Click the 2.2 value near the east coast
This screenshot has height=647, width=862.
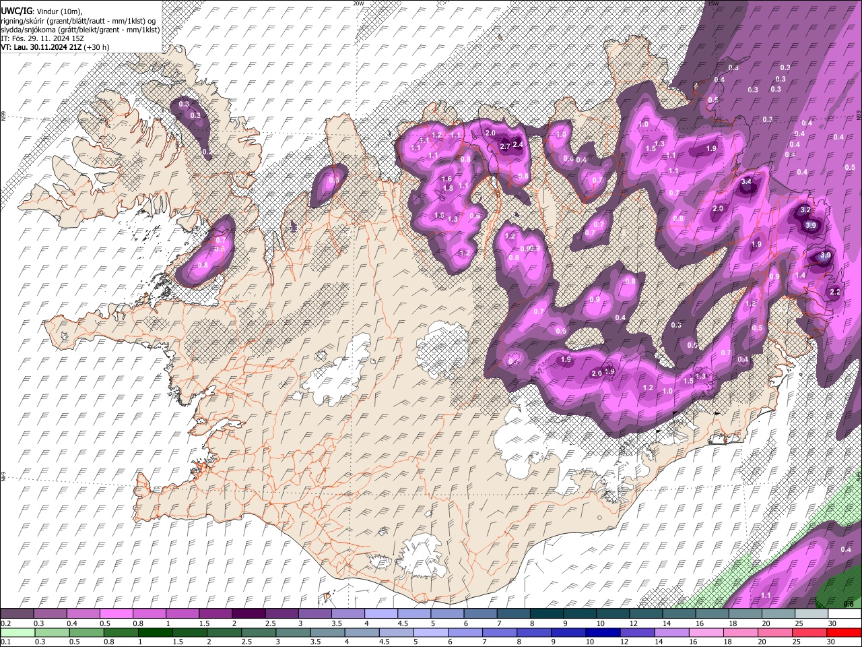(x=835, y=292)
